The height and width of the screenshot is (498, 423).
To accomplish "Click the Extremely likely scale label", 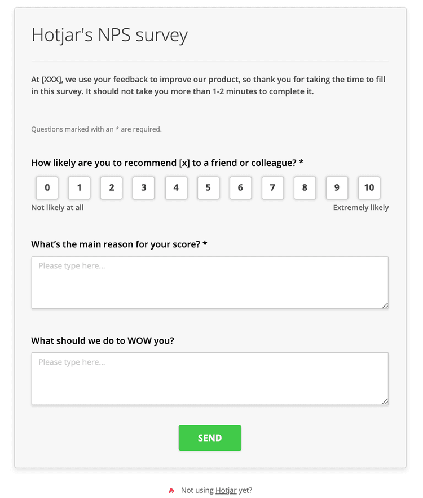I will click(x=360, y=207).
